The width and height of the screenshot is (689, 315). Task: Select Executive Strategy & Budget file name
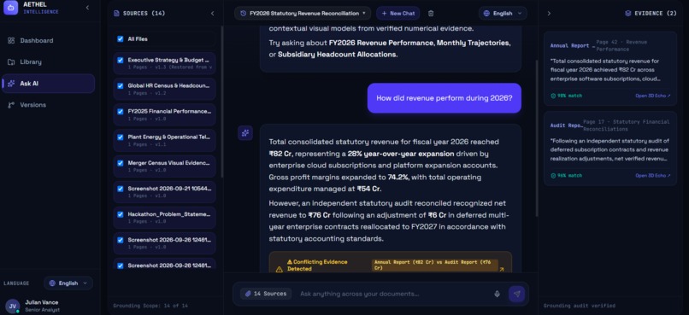click(168, 60)
